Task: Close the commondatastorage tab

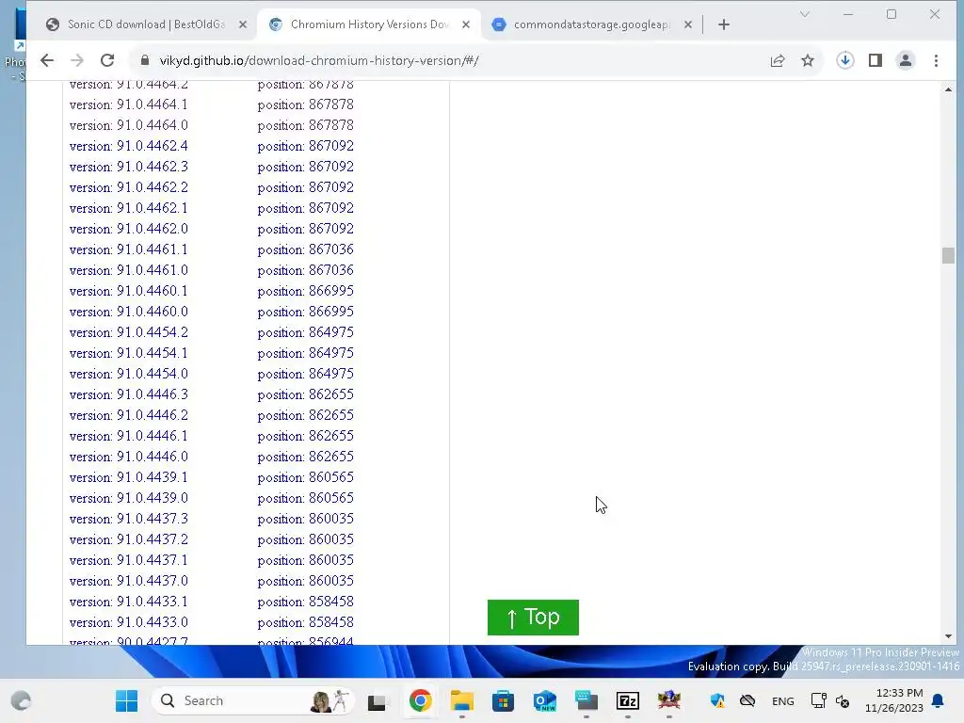Action: click(x=688, y=24)
